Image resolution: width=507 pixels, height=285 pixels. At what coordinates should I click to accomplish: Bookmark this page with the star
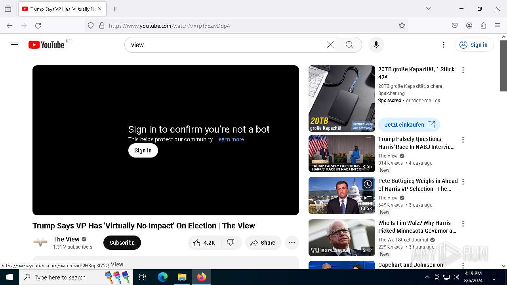[402, 25]
